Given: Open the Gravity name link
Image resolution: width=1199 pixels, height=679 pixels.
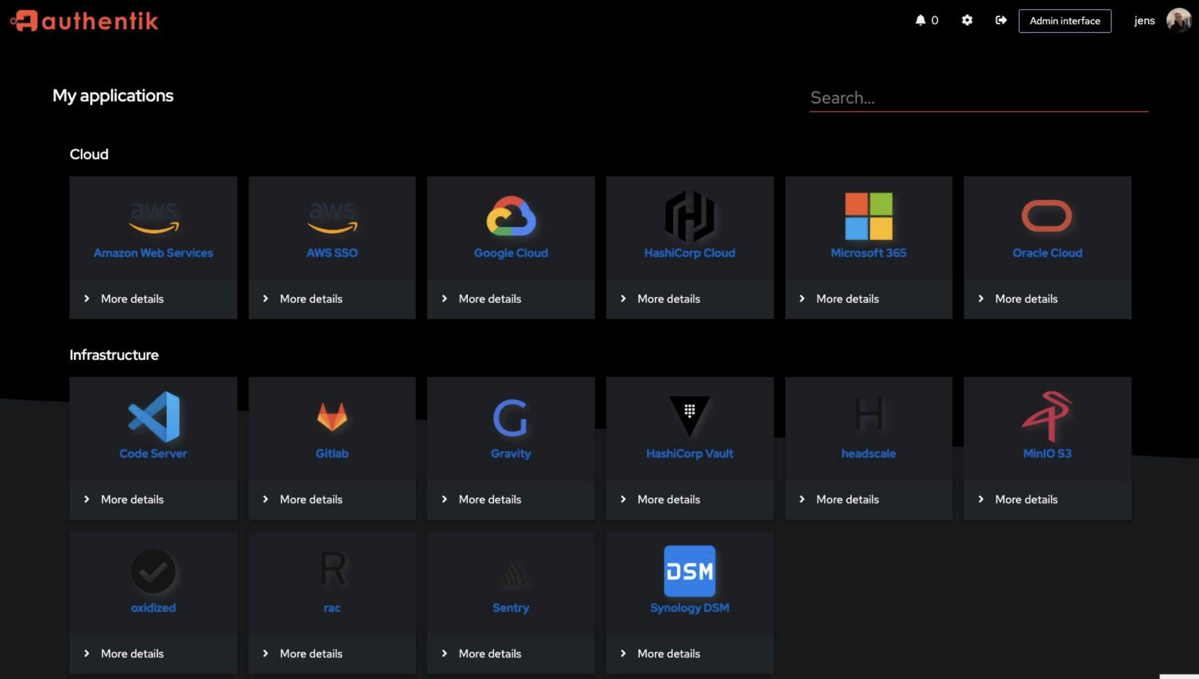Looking at the screenshot, I should click(x=511, y=453).
